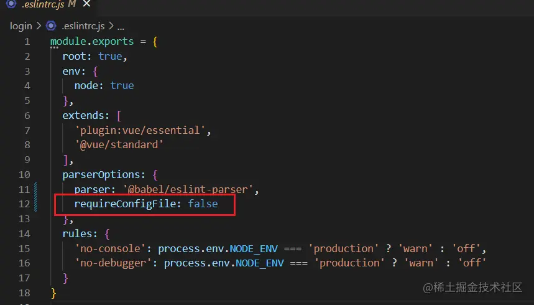Click 'warn' on line 16
534x305 pixels.
click(421, 263)
